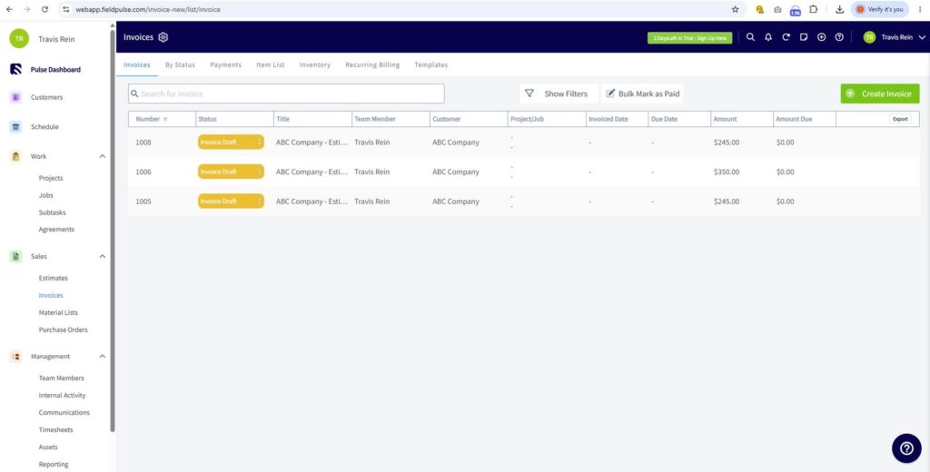Click the Sales sidebar icon

16,257
